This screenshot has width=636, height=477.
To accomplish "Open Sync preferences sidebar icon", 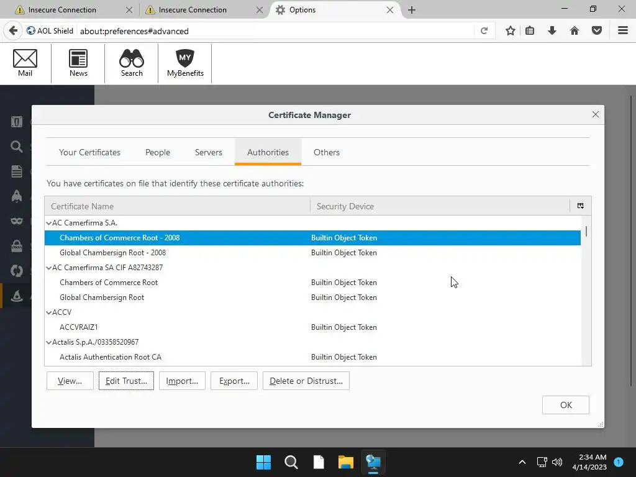I will [x=17, y=271].
